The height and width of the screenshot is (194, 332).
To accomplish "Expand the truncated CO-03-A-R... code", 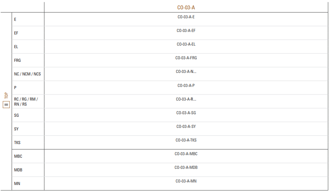I will click(x=186, y=99).
